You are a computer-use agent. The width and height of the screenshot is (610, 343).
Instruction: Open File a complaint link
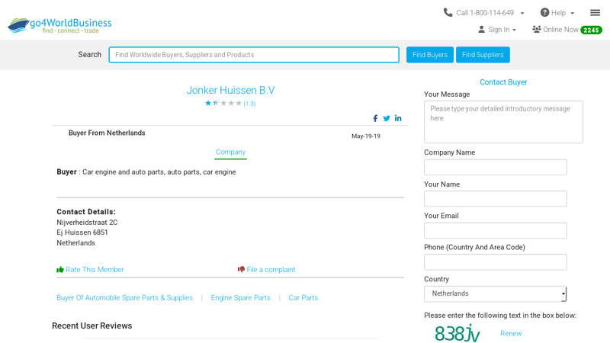271,270
